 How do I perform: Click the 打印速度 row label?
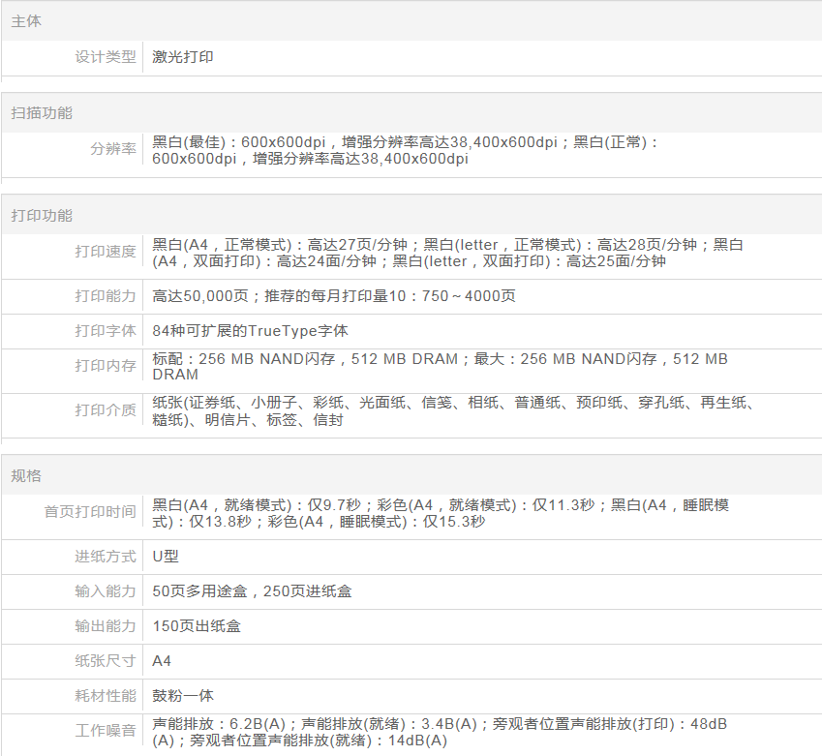[x=106, y=252]
